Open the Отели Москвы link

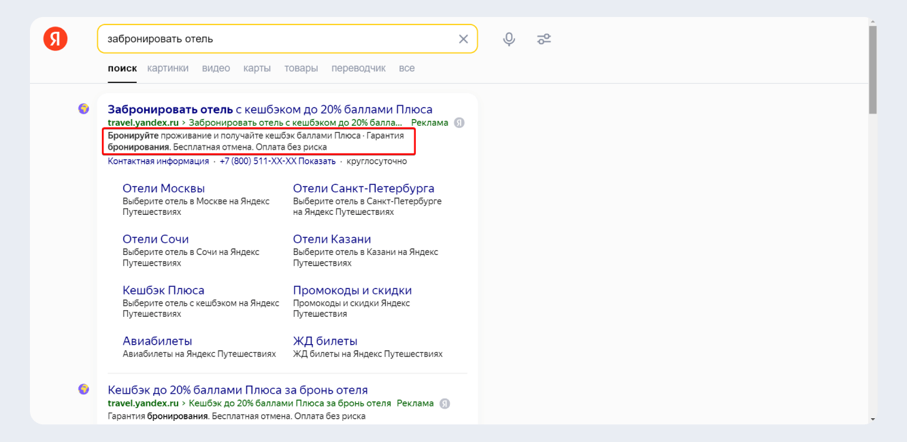coord(163,188)
